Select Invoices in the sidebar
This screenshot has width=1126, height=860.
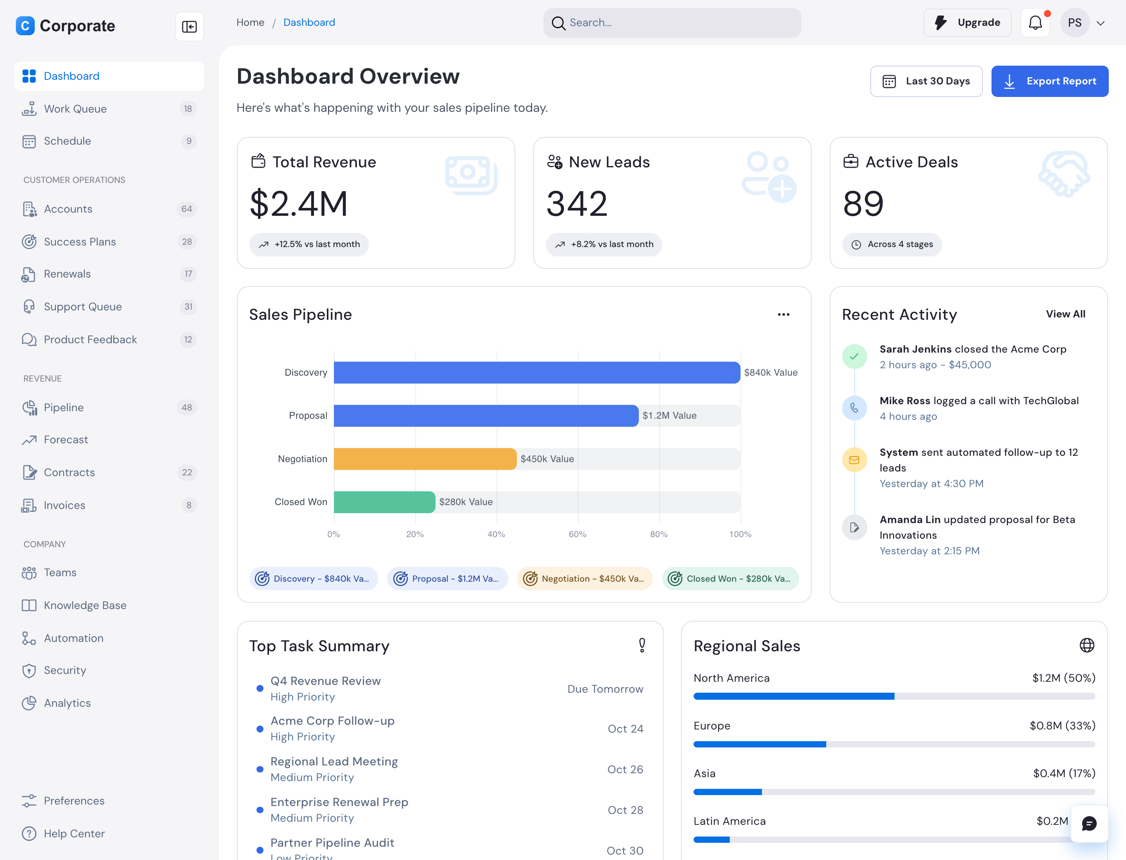click(x=109, y=505)
